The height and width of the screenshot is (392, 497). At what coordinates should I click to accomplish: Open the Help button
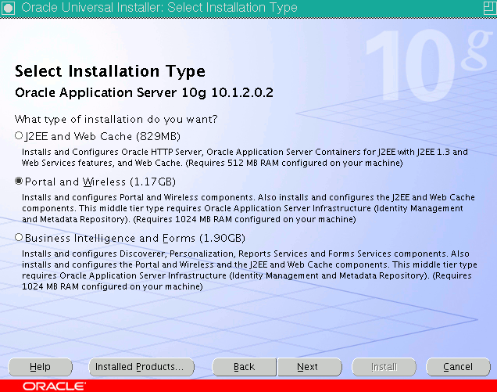tap(41, 367)
